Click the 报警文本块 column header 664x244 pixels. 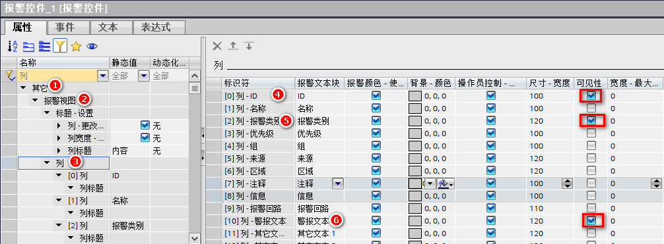(x=319, y=83)
